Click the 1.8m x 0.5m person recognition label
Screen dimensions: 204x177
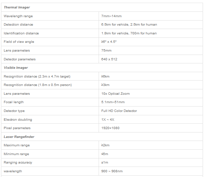[x=38, y=85]
